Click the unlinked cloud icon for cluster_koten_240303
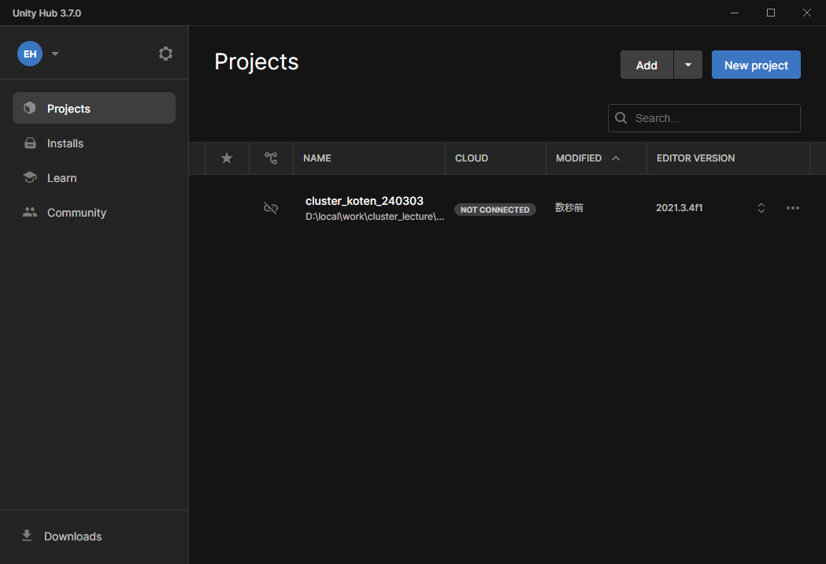Viewport: 826px width, 564px height. click(x=271, y=208)
